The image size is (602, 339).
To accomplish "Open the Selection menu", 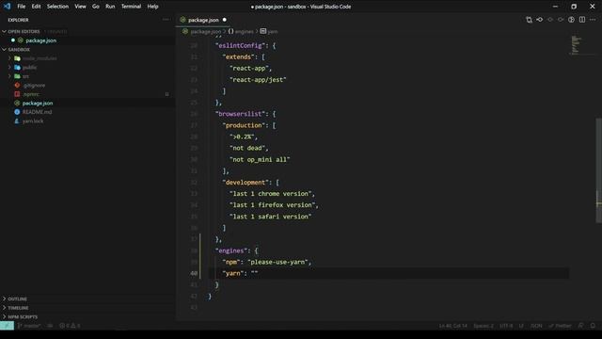I will coord(57,7).
